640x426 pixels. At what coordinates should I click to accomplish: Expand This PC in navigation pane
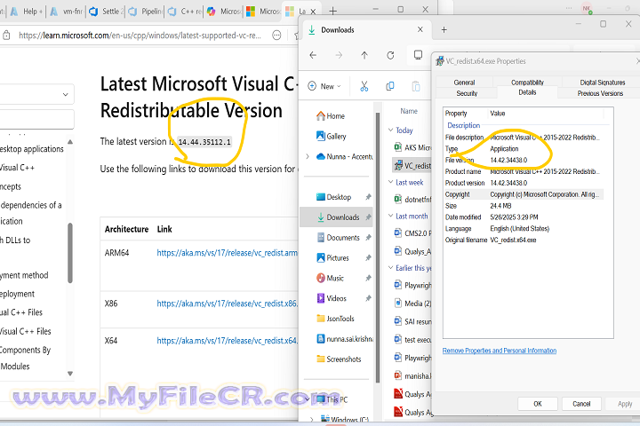pos(308,399)
